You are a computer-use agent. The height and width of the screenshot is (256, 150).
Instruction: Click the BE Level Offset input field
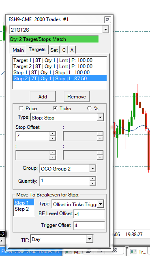[89, 214]
